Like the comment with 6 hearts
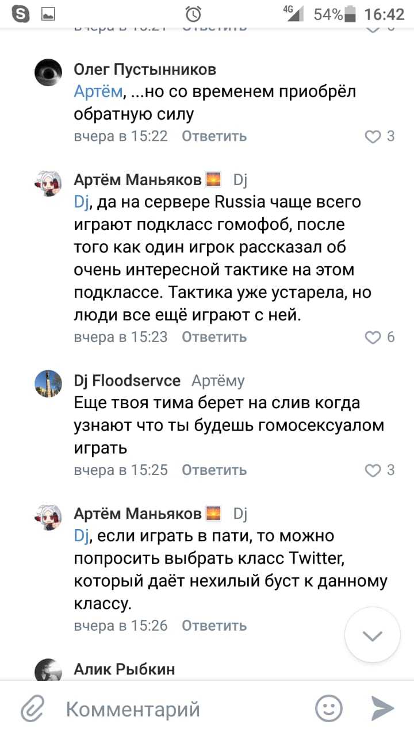Viewport: 414px width, 736px height. pyautogui.click(x=374, y=337)
